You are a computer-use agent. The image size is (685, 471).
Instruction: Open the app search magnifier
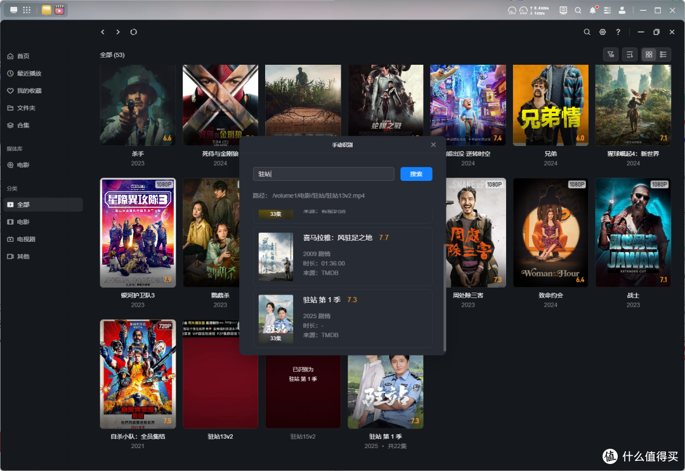click(587, 32)
